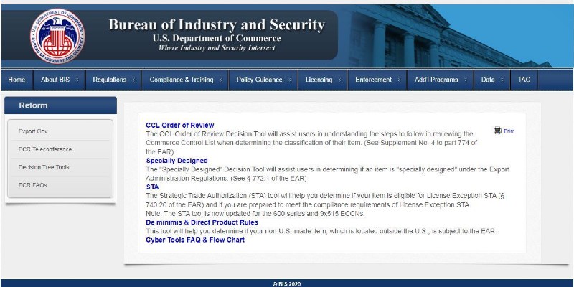Open the Specially Designed decision tool
574x287 pixels.
coord(177,161)
